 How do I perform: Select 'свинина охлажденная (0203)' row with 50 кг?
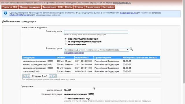coord(91,68)
